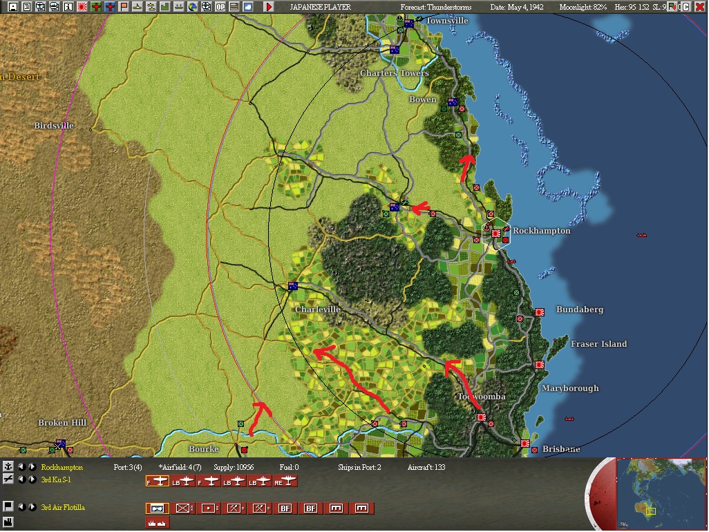Go to next base with Rockhampton right arrow
This screenshot has width=709, height=532.
click(32, 466)
